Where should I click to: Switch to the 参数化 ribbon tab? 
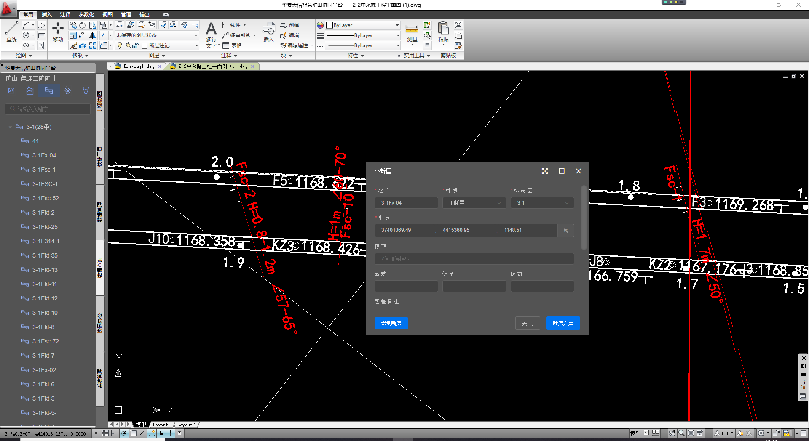[86, 14]
